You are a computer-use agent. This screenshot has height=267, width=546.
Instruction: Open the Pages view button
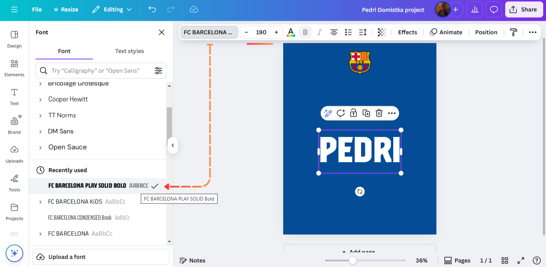click(x=457, y=261)
